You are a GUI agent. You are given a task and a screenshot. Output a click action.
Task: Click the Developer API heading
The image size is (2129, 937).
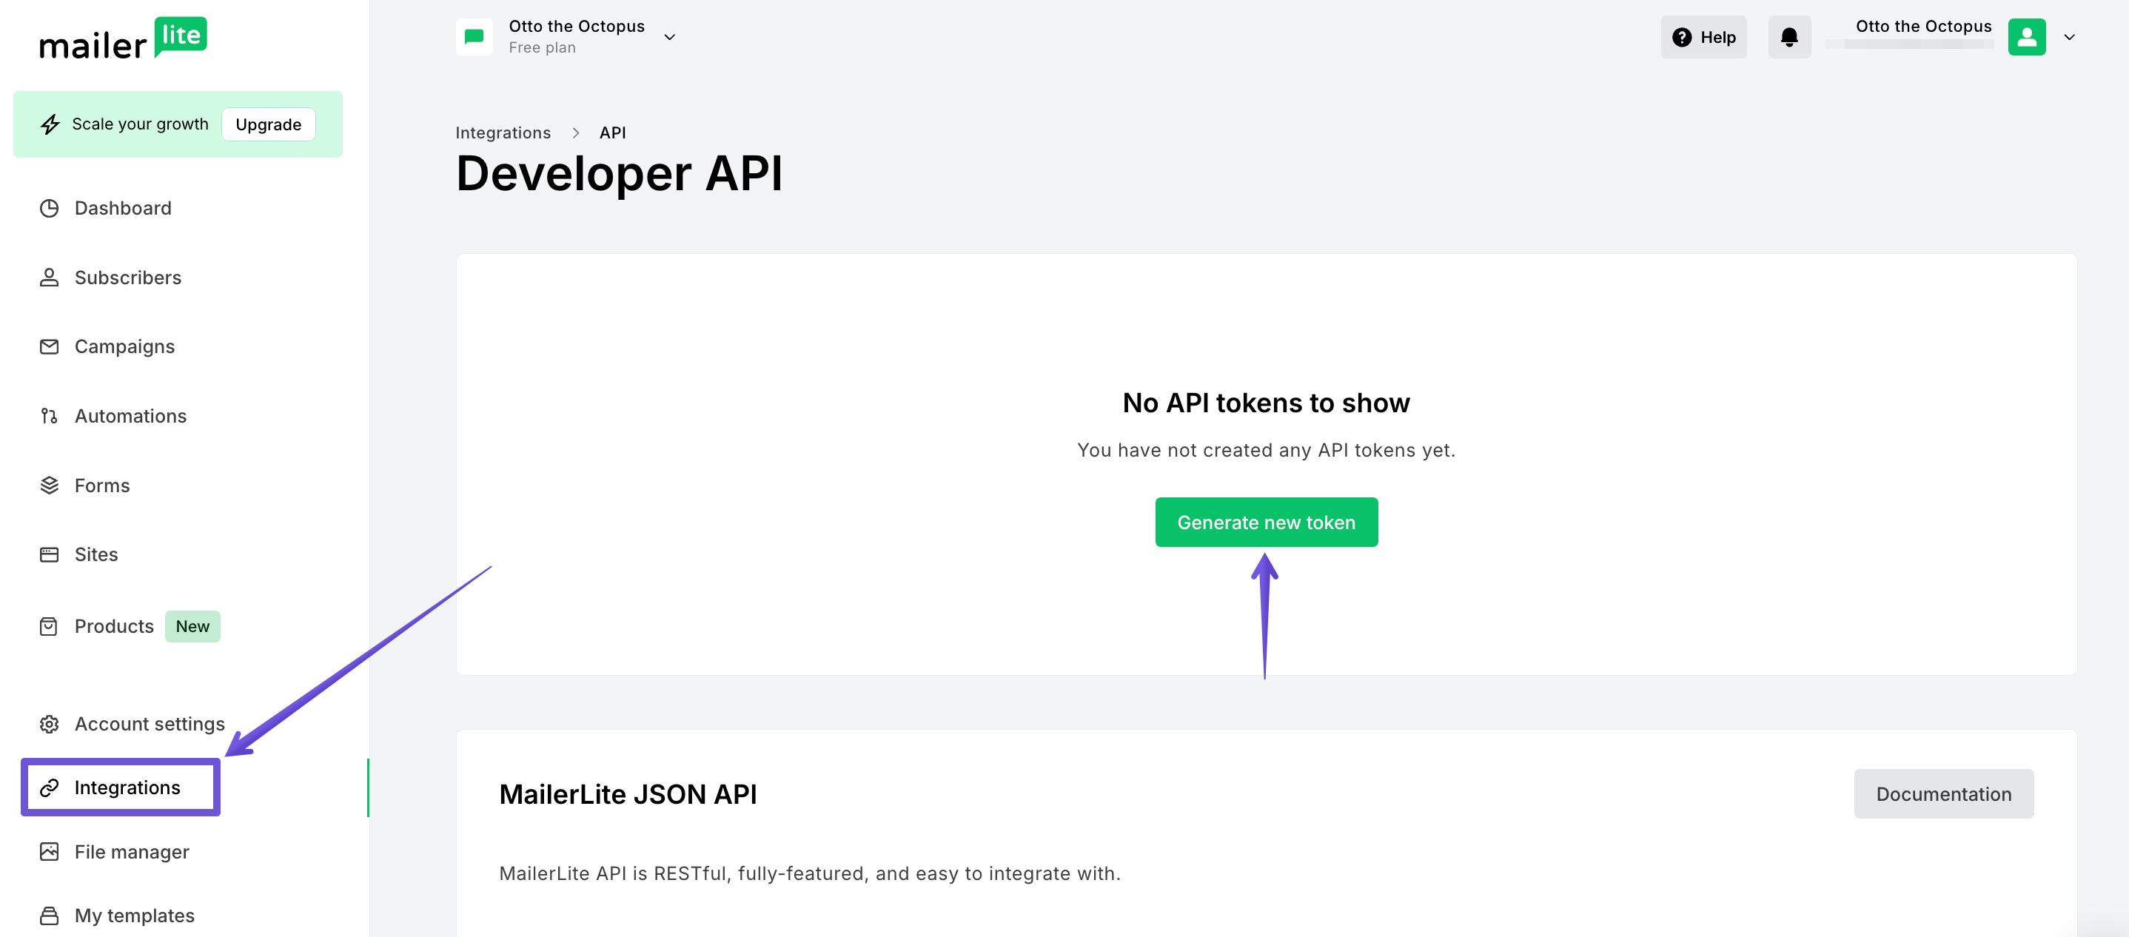pyautogui.click(x=619, y=175)
